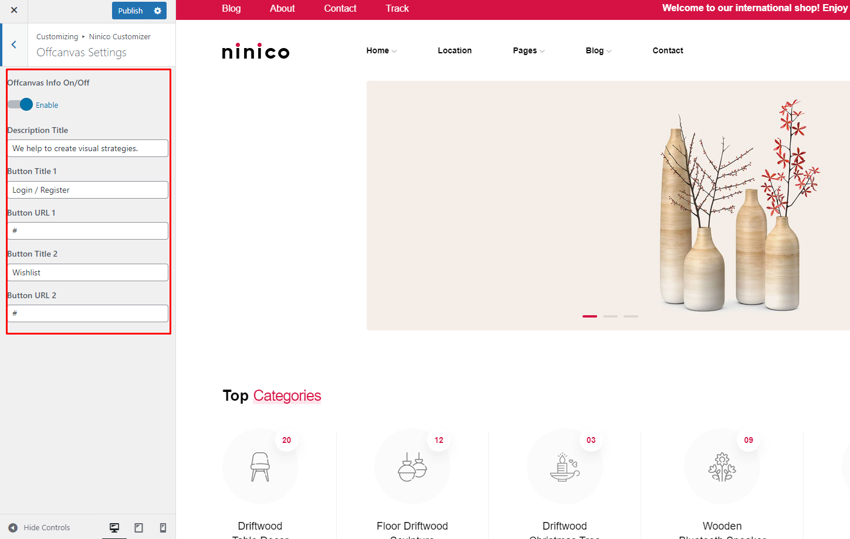
Task: Open Contact in main navigation
Action: pyautogui.click(x=668, y=50)
